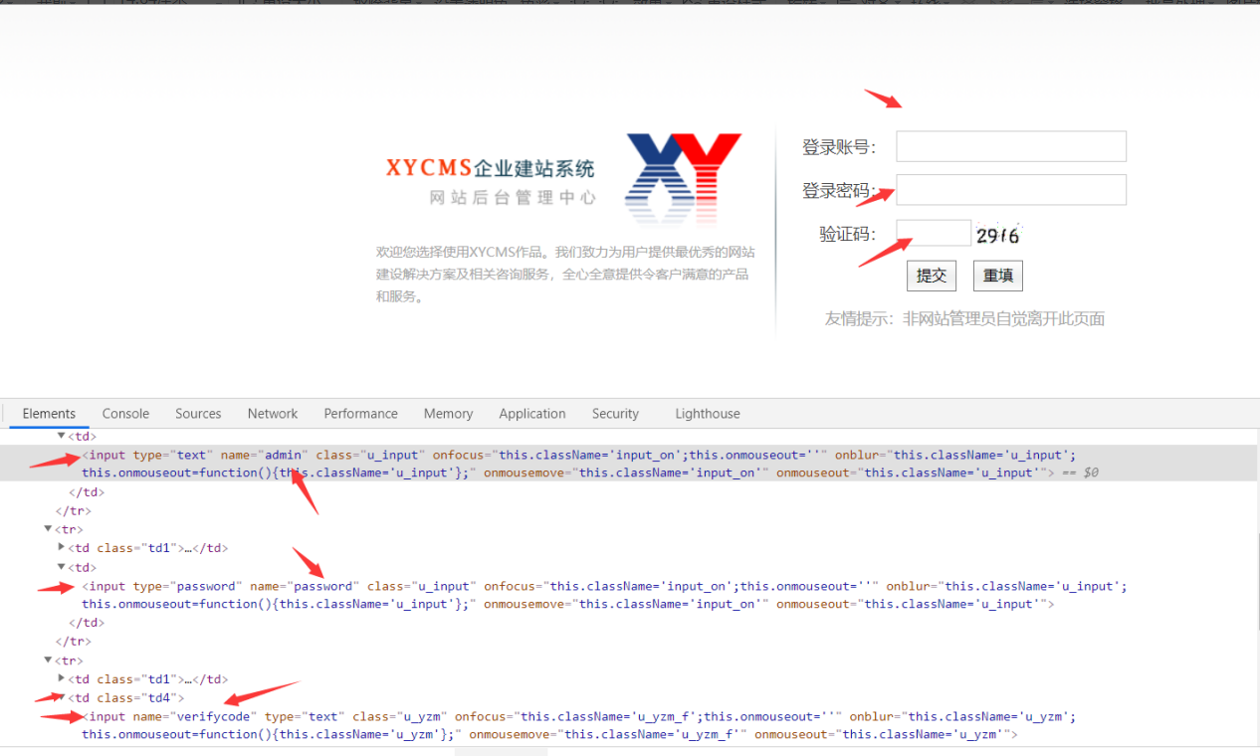Collapse the td node wrapping the password input
Screen dimensions: 1260x756
(61, 567)
